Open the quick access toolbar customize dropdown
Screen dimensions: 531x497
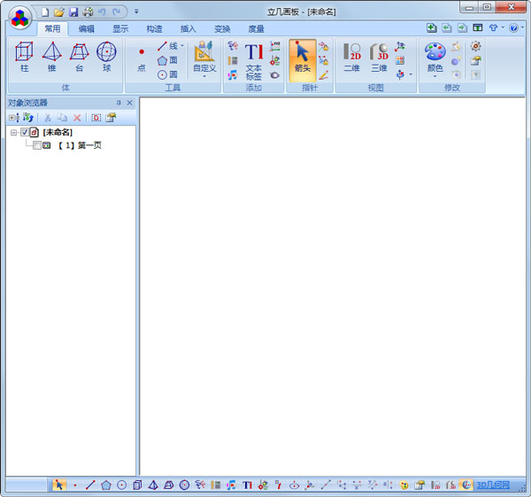pos(136,12)
